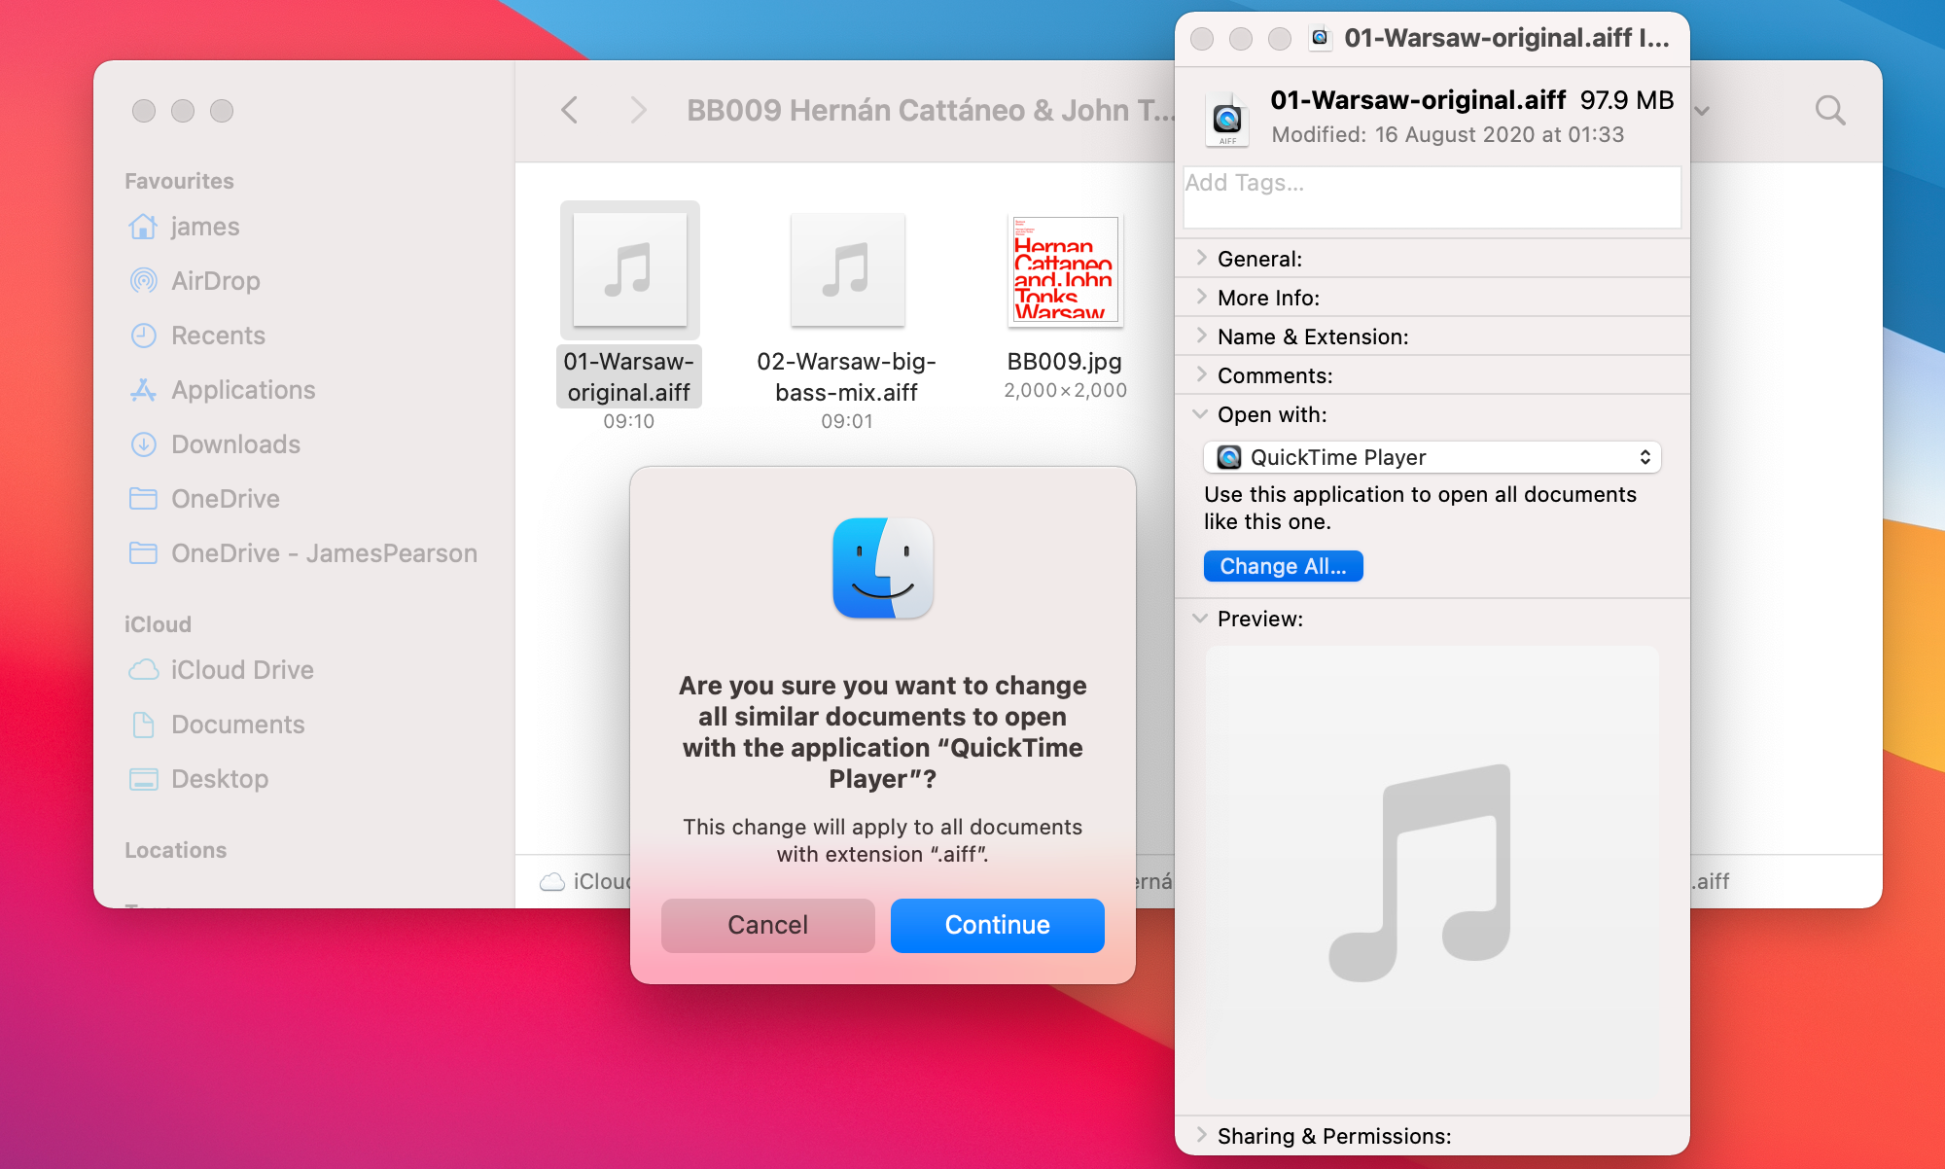
Task: Close the Finder window with the close button
Action: click(144, 111)
